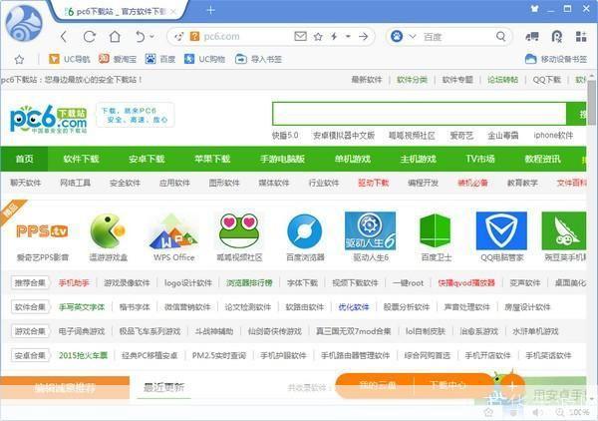Click the 最新软件 top link
This screenshot has height=421, width=598.
(x=367, y=80)
